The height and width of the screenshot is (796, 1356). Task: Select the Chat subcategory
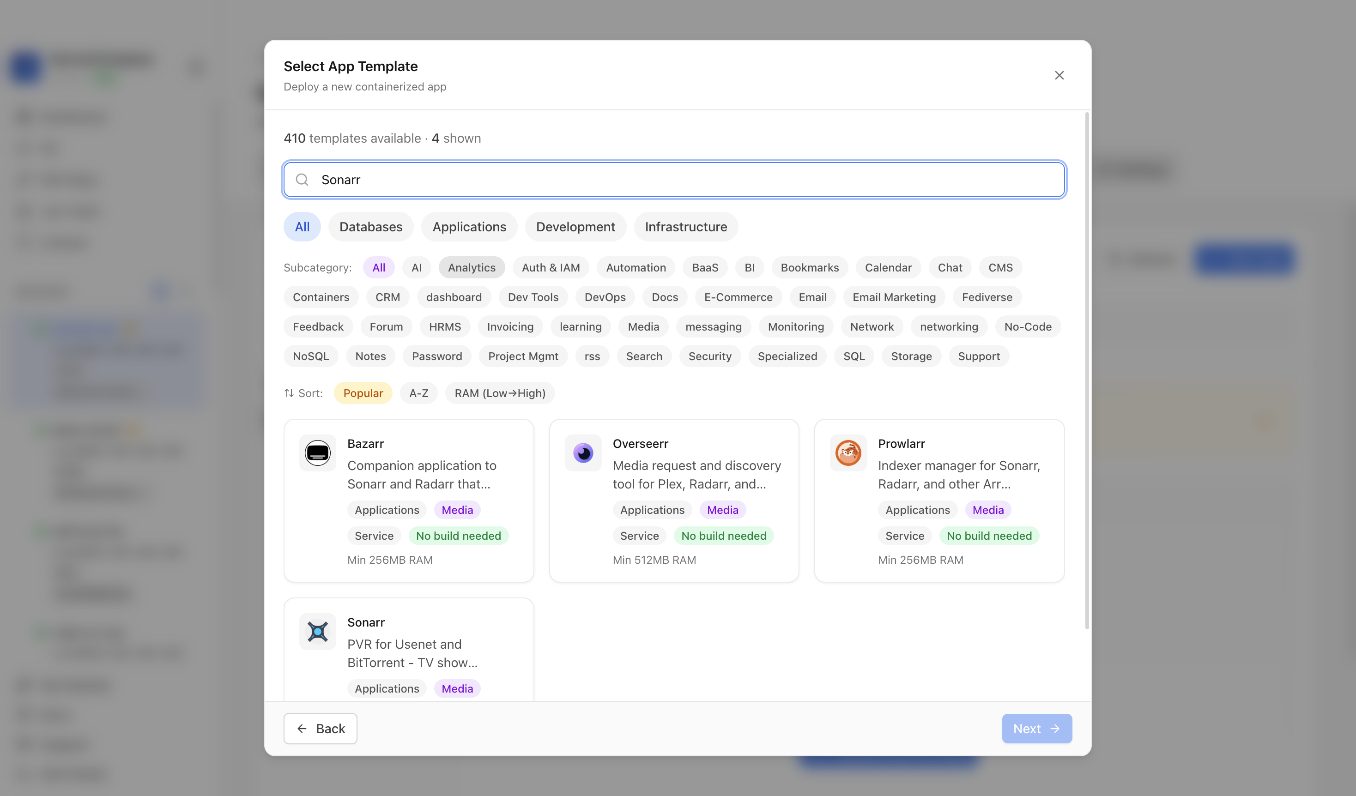pos(950,267)
